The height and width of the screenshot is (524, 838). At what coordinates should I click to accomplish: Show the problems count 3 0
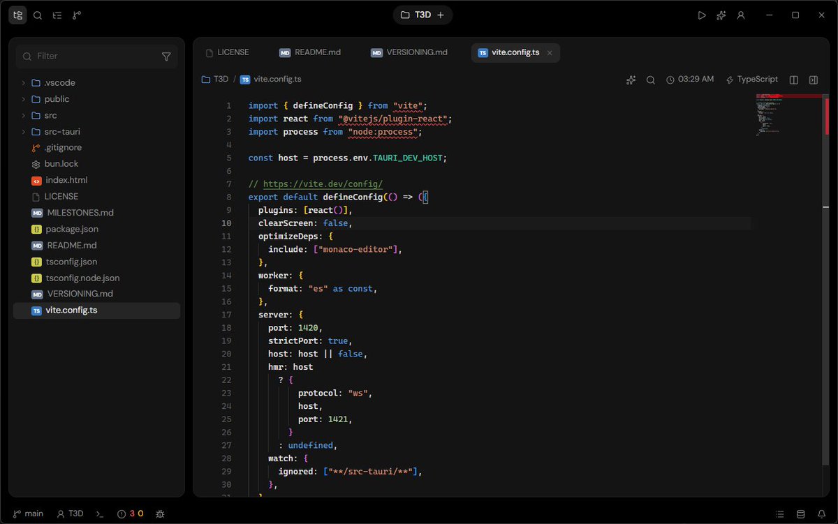131,514
